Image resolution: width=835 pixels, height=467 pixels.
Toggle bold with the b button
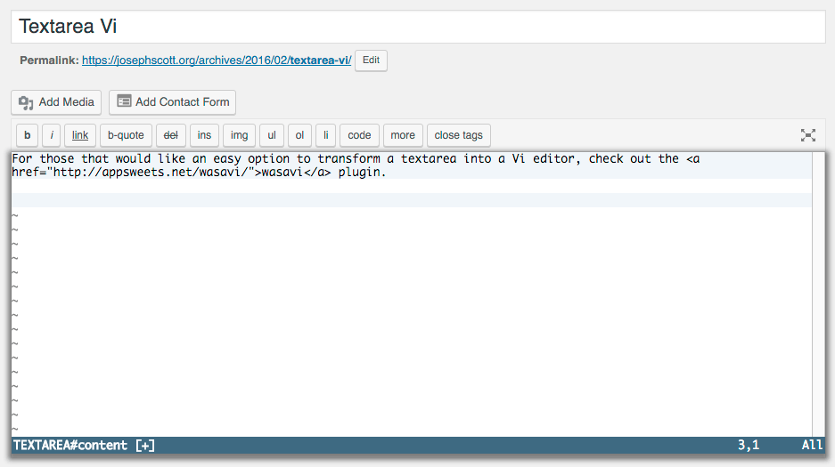pos(28,135)
